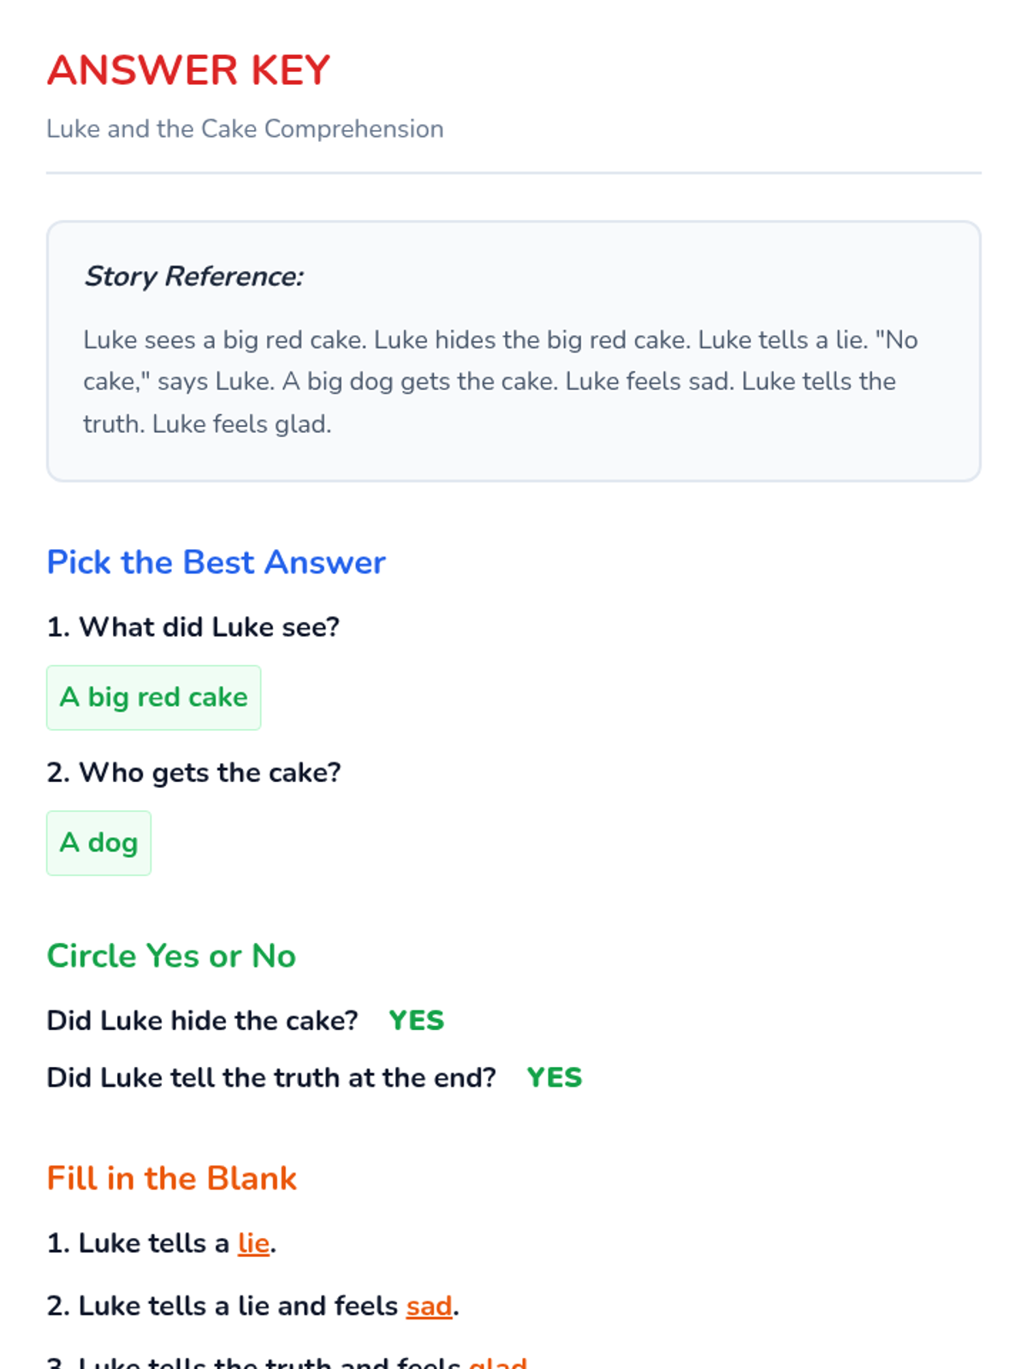The height and width of the screenshot is (1369, 1027).
Task: Click the ANSWER KEY title
Action: coord(188,70)
